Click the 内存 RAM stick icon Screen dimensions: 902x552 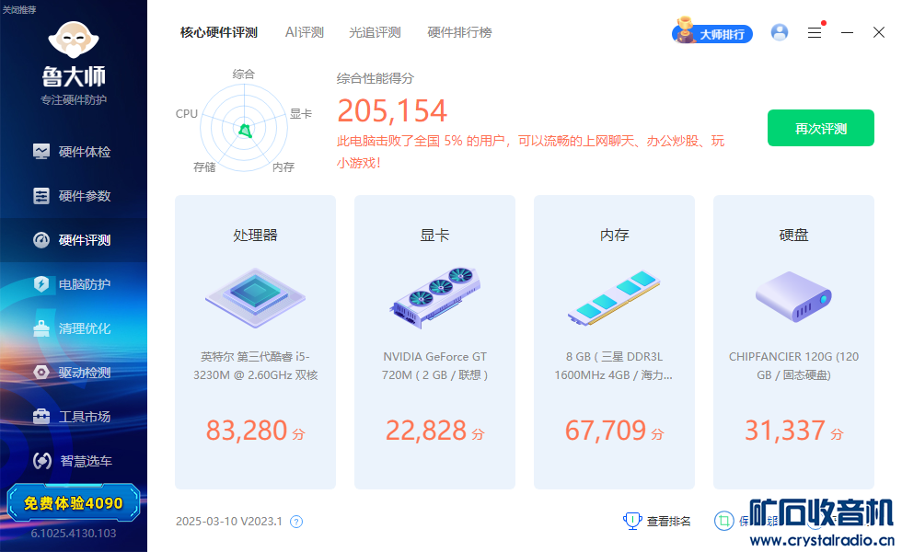click(614, 297)
